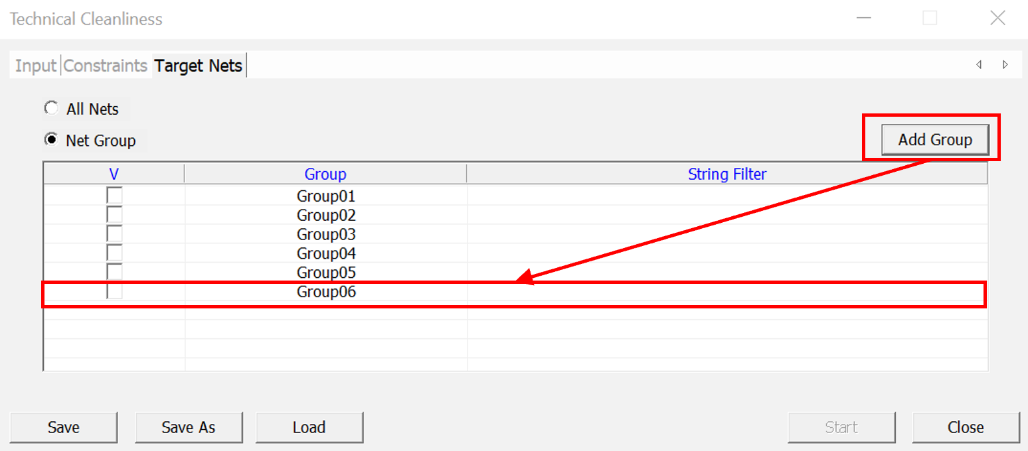Open the Constraints tab
The width and height of the screenshot is (1028, 451).
click(x=106, y=66)
